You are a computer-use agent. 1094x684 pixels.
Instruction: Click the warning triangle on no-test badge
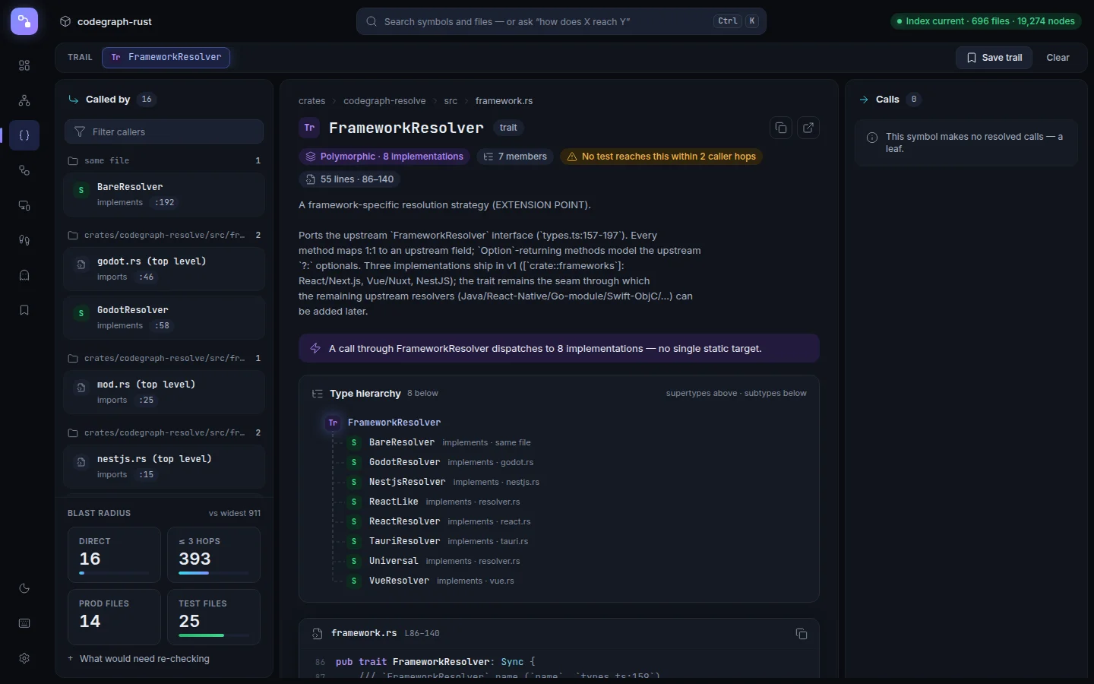572,157
